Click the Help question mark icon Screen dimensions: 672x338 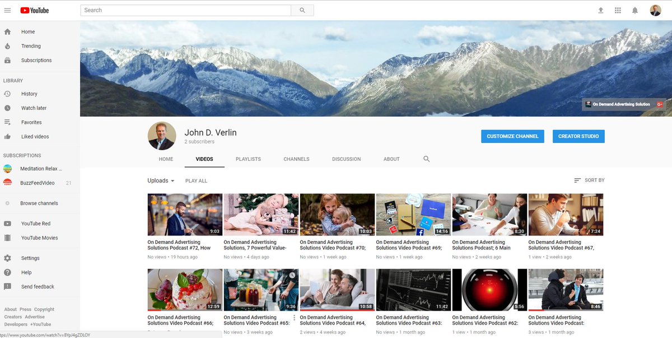7,272
